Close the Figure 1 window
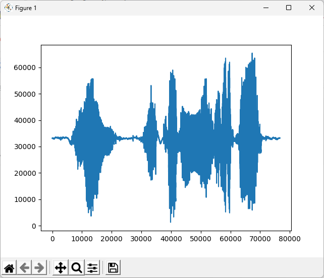The height and width of the screenshot is (278, 324). point(312,8)
